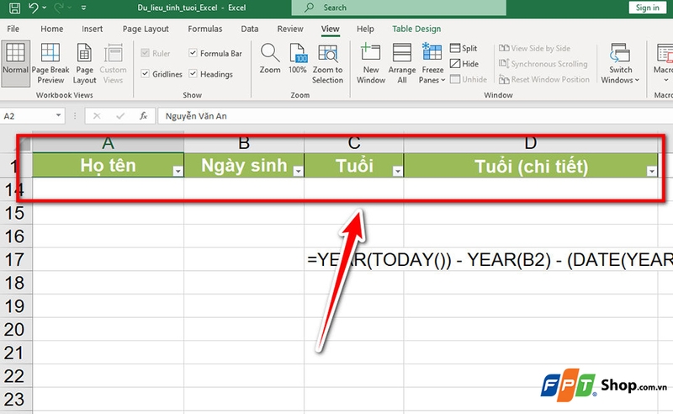
Task: Open the Page Layout tab
Action: 146,29
